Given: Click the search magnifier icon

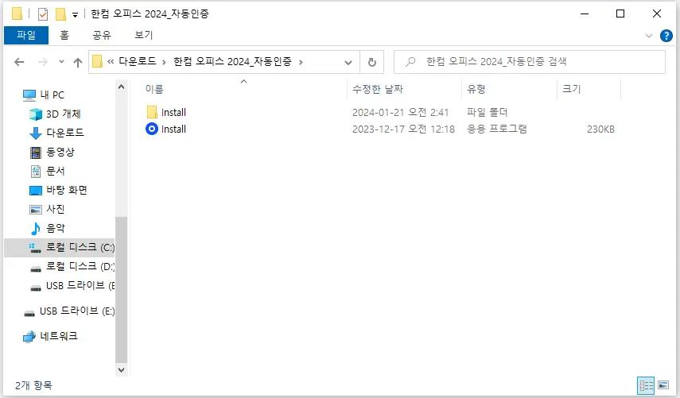Looking at the screenshot, I should (x=410, y=62).
